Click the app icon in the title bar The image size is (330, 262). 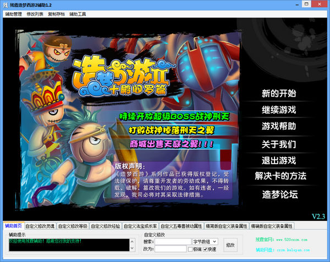tap(5, 5)
